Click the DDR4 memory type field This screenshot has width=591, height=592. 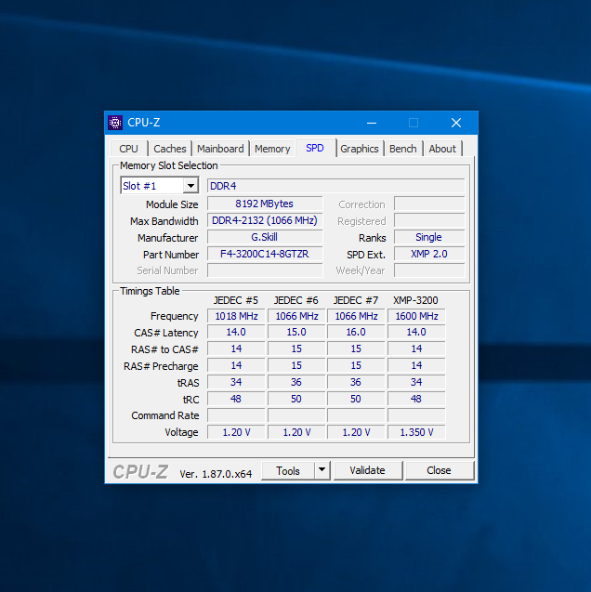click(x=335, y=186)
